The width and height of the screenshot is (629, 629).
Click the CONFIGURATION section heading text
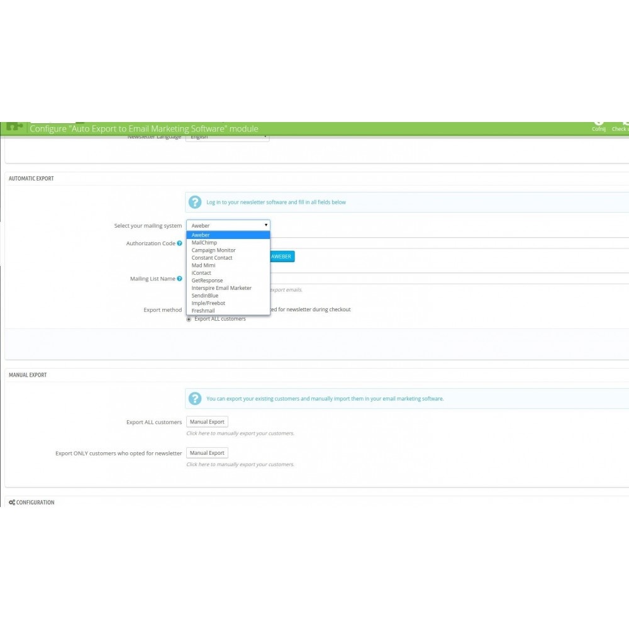coord(35,502)
